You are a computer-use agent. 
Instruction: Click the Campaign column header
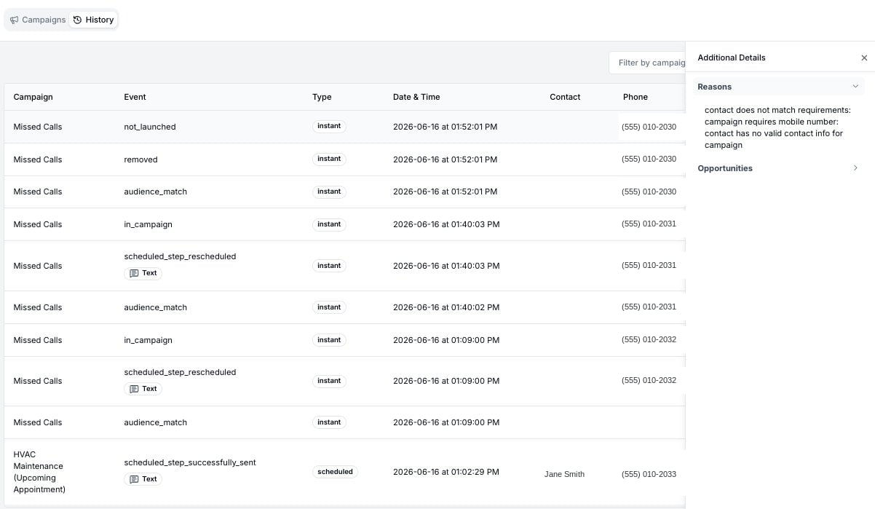[33, 97]
